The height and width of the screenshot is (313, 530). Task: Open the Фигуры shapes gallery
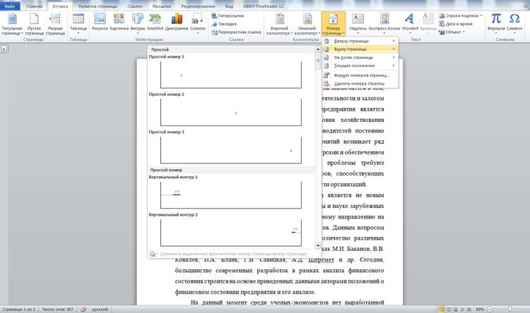coord(138,23)
